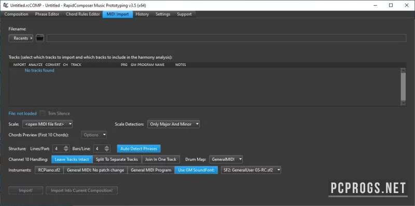Open the SF2 GeneralUser soundfont dropdown
Screen dimensions: 415x206
click(x=251, y=170)
